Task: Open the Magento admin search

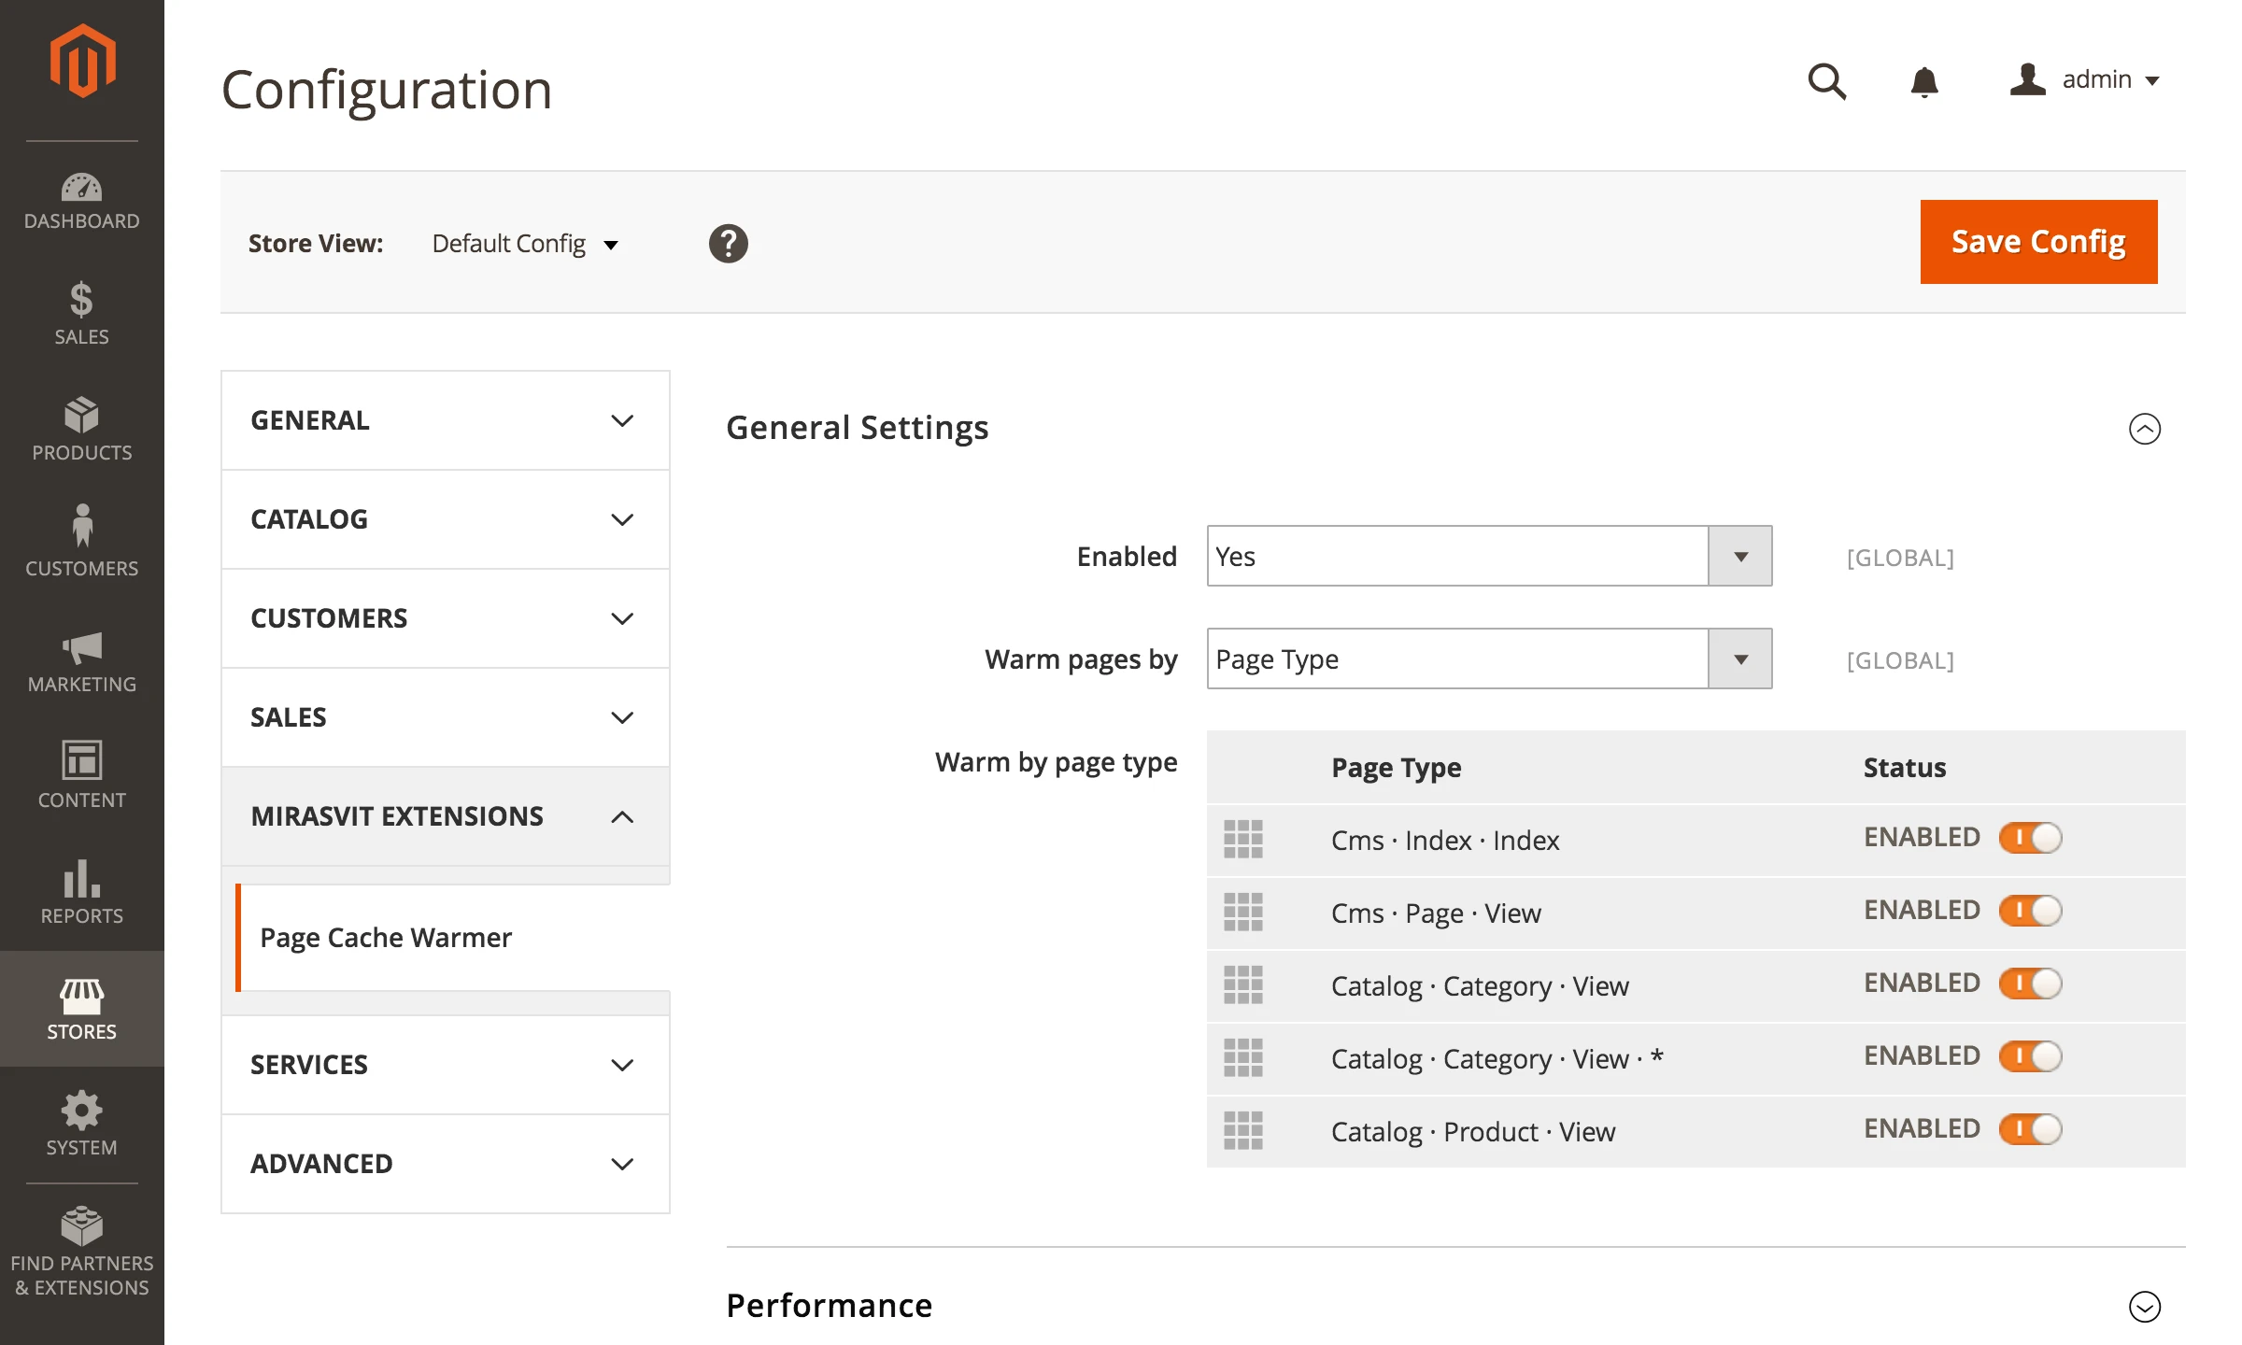Action: pyautogui.click(x=1826, y=82)
